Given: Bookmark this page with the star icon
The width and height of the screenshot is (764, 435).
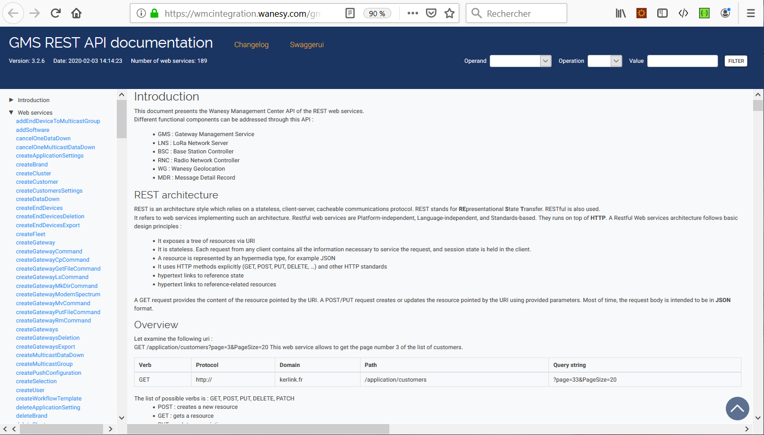Looking at the screenshot, I should [x=450, y=13].
